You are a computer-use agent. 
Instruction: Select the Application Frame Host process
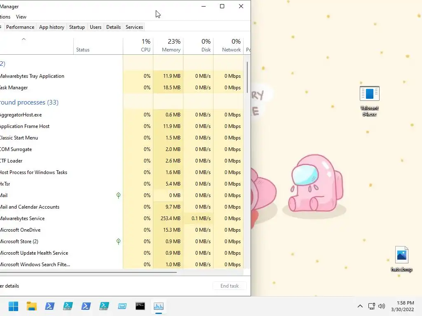point(122,126)
